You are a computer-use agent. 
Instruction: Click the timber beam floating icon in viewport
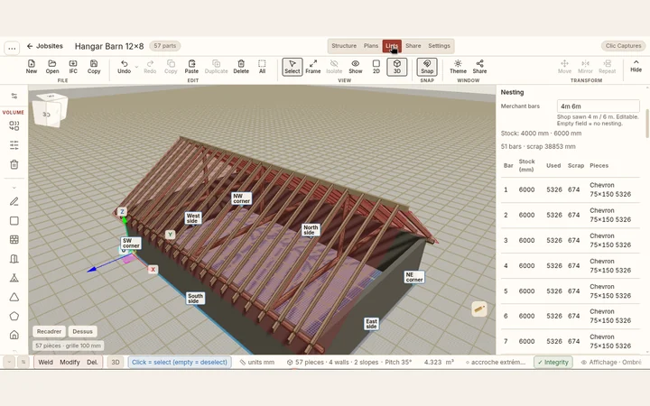point(479,309)
